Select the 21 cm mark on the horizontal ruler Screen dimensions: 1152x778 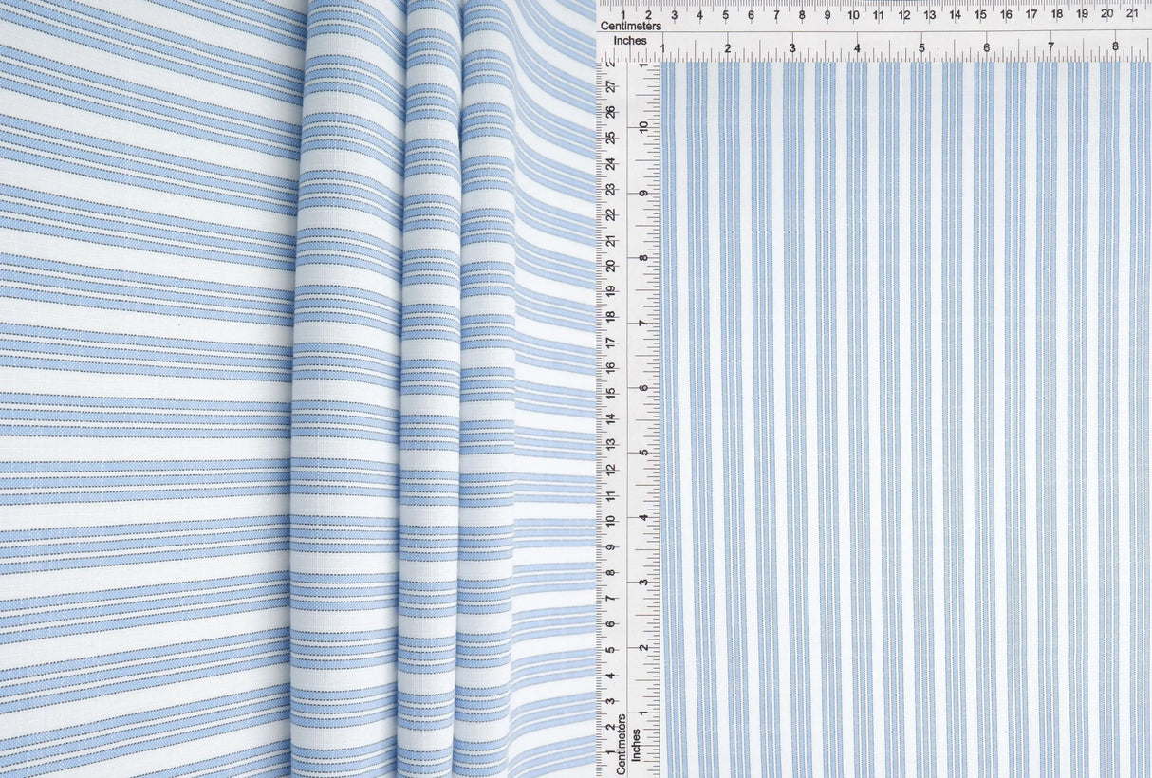(x=1132, y=15)
